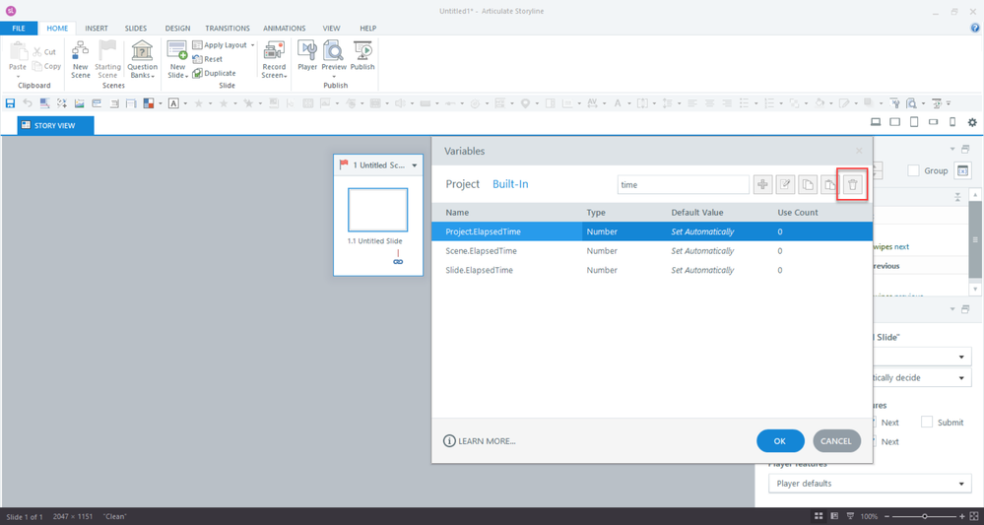Click the variable search field

click(683, 184)
